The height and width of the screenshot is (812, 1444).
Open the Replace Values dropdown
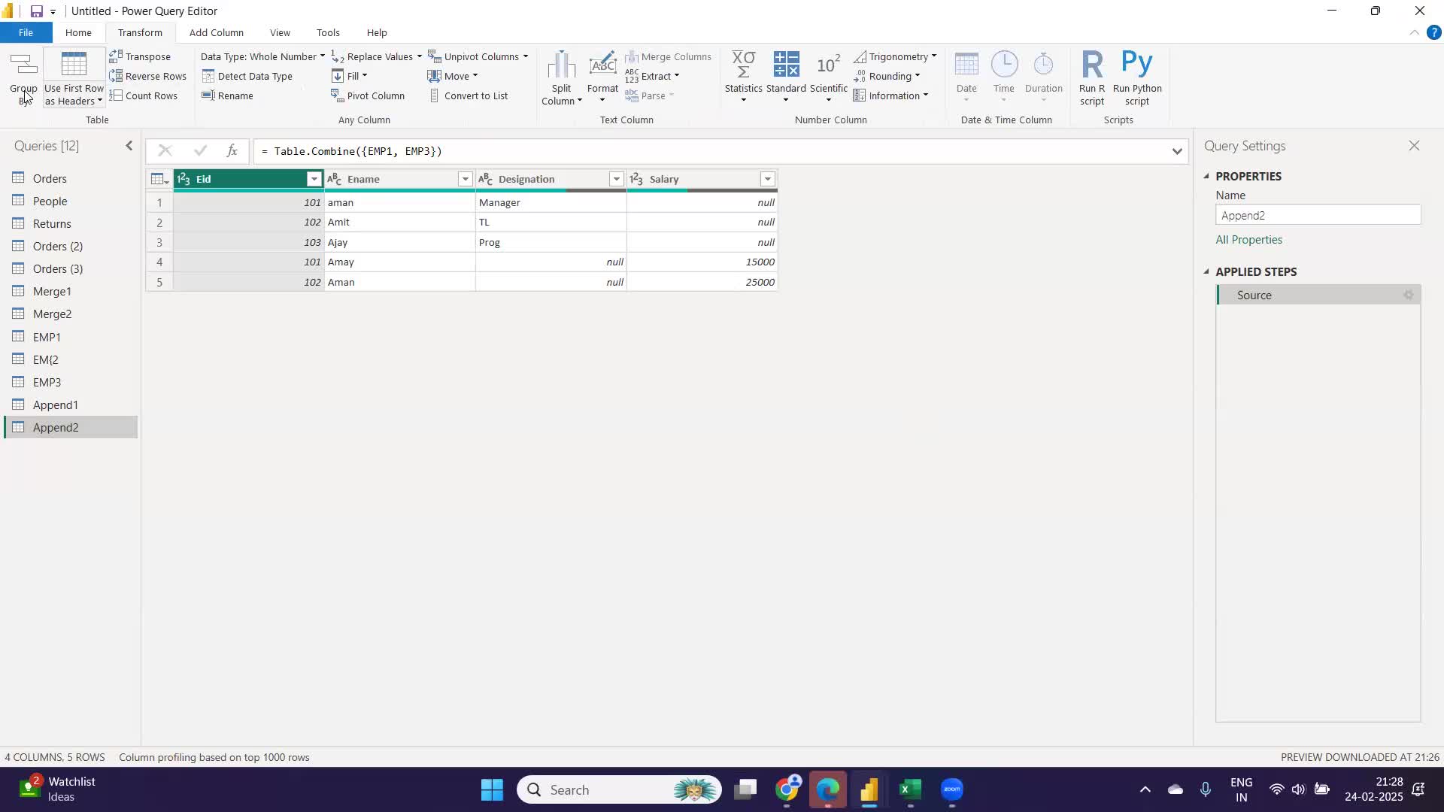[376, 56]
